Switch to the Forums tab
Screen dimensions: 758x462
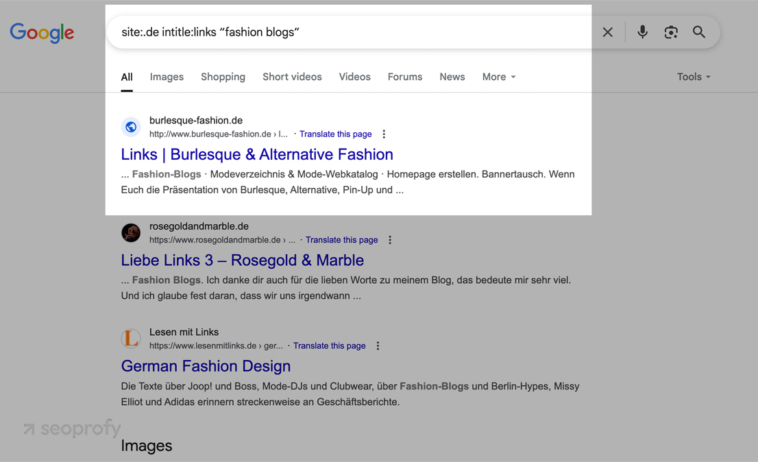(404, 77)
